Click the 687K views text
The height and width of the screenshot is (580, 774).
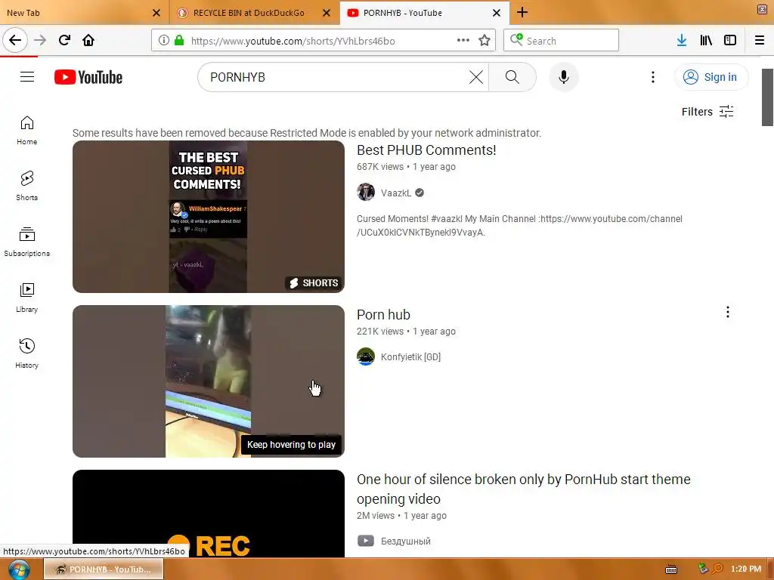380,167
